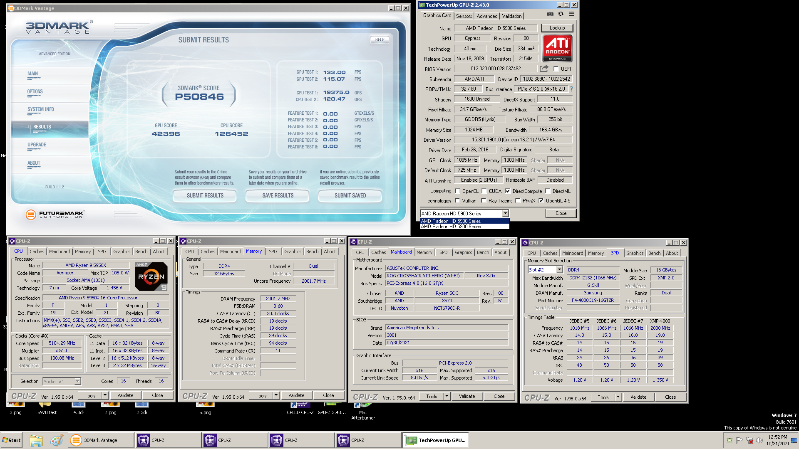Toggle UEFI checkbox in GPU-Z
Screen dimensions: 799x449
tap(556, 69)
